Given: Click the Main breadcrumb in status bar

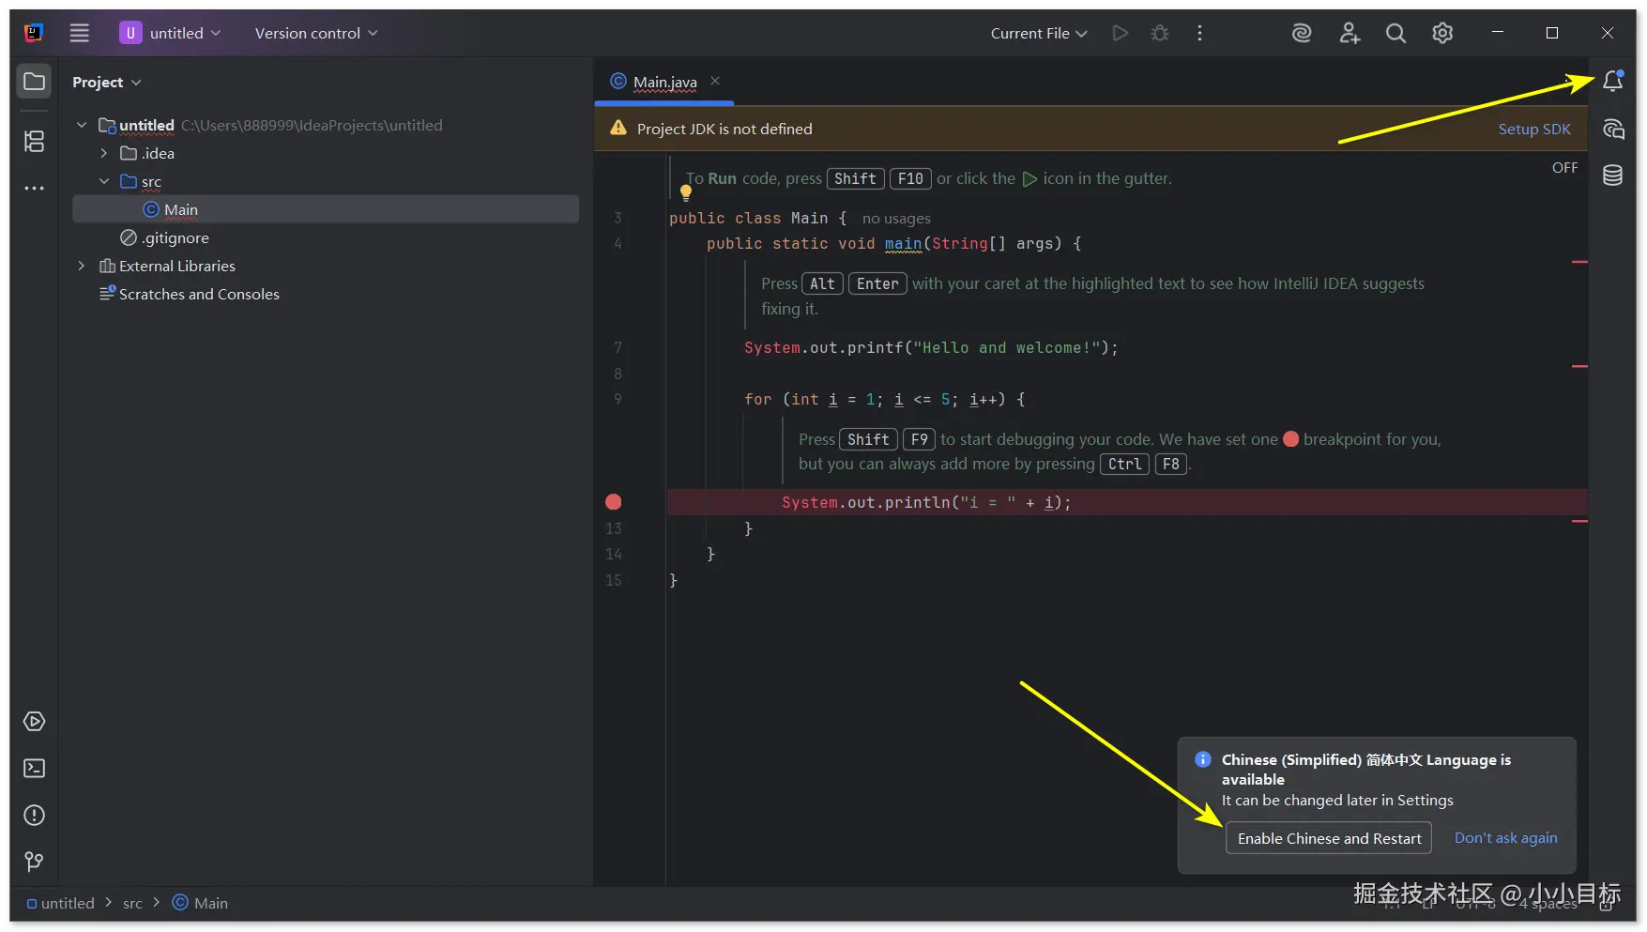Looking at the screenshot, I should (200, 903).
